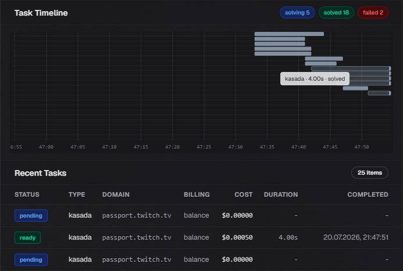403x271 pixels.
Task: Click the 'pending' badge below the ready row
Action: coord(31,260)
